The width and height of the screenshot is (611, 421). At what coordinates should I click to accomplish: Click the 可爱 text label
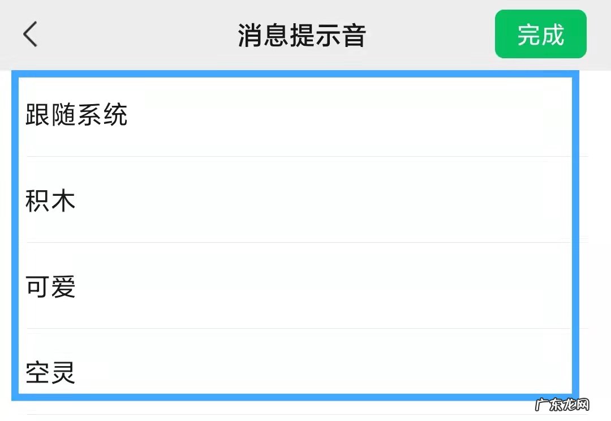pyautogui.click(x=51, y=287)
